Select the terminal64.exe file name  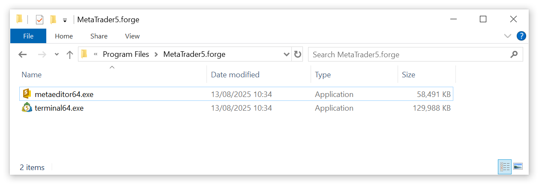pyautogui.click(x=59, y=108)
